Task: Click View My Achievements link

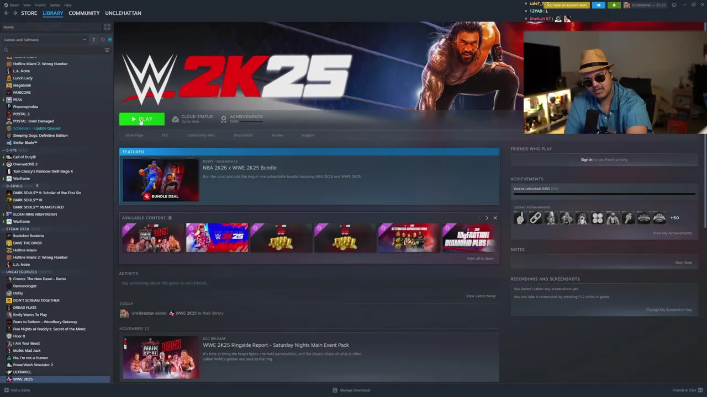Action: point(672,233)
